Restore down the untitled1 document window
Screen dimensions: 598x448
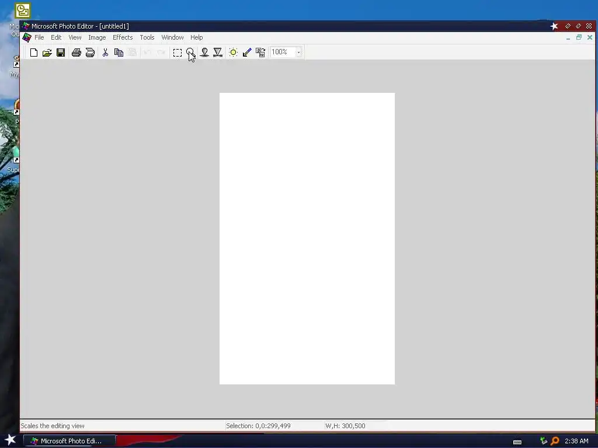coord(579,37)
